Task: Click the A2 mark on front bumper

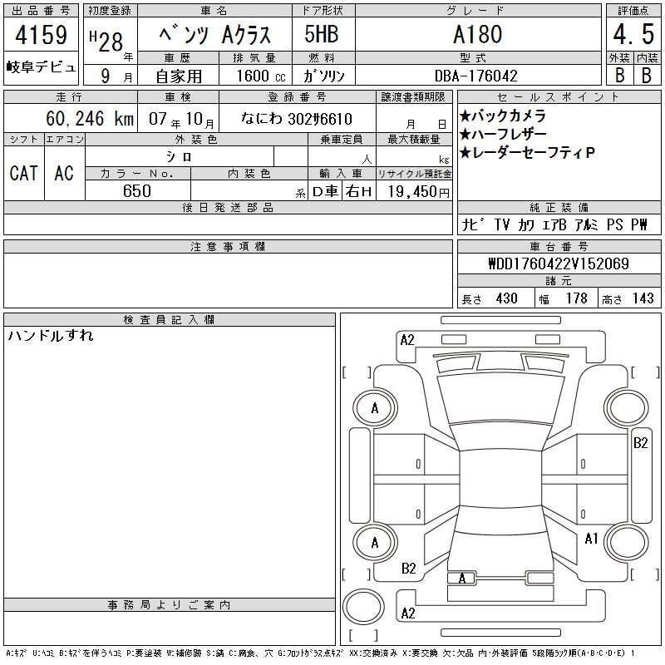Action: click(x=407, y=339)
